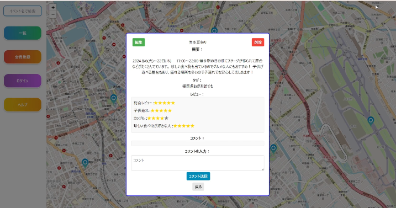Click the イベント名で検索 search field
396x208 pixels.
point(23,11)
